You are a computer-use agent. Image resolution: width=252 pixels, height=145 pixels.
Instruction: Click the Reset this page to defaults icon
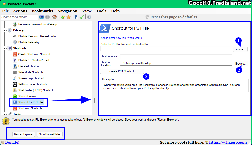[x=147, y=17]
